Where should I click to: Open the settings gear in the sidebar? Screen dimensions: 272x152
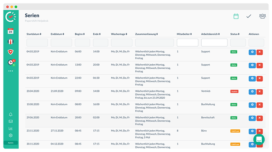click(11, 135)
